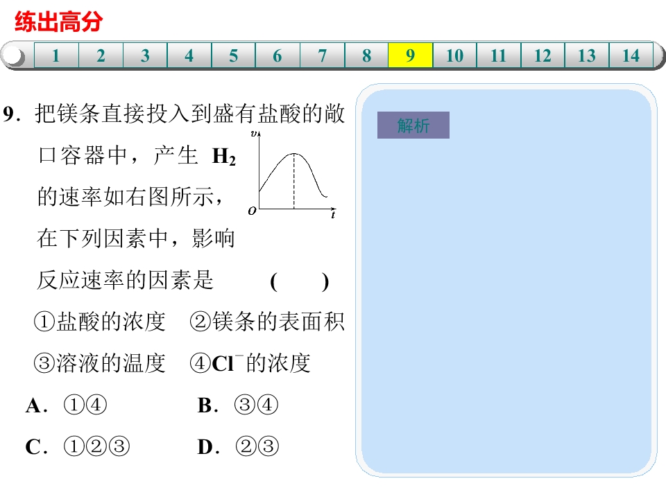Click statement ②镁条的表面积
Viewport: 666px width, 499px height.
266,322
